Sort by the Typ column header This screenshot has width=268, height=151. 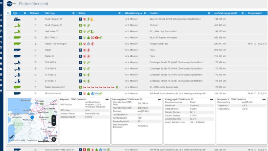pos(15,13)
